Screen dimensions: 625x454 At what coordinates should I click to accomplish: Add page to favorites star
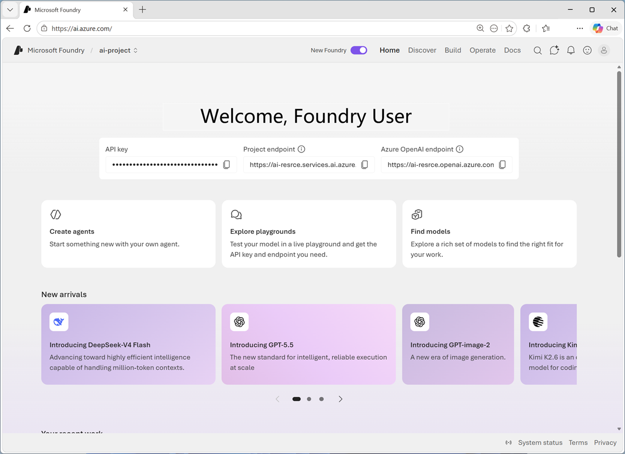point(509,29)
